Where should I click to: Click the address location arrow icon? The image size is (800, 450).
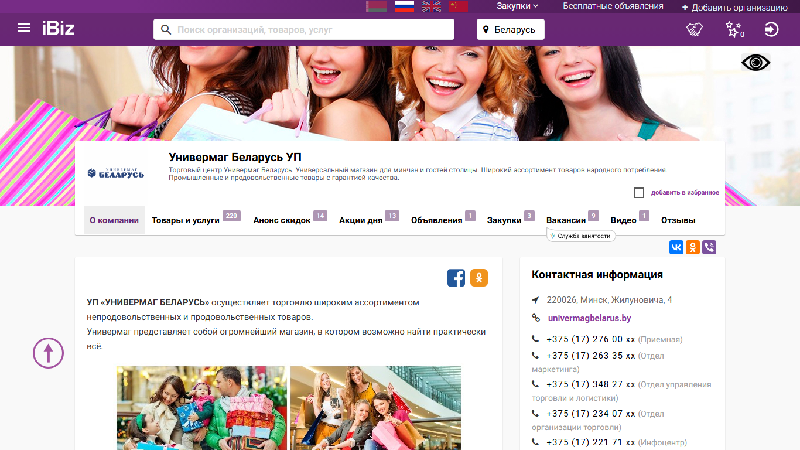pyautogui.click(x=535, y=300)
